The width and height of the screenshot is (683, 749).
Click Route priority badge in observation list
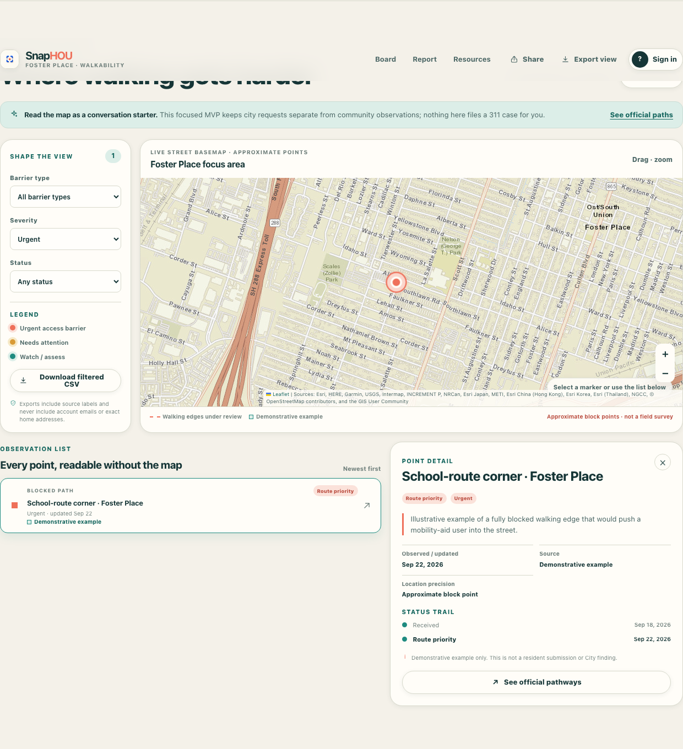pyautogui.click(x=335, y=491)
